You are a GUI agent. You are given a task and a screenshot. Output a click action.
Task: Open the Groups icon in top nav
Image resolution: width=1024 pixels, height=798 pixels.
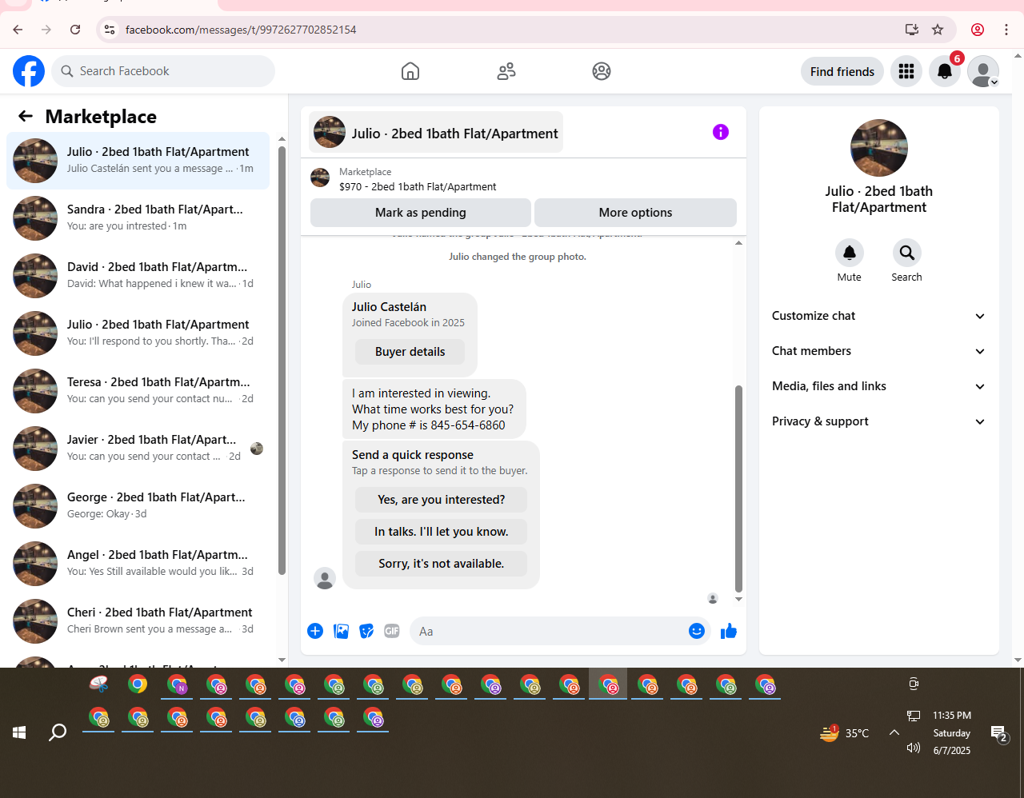coord(602,71)
